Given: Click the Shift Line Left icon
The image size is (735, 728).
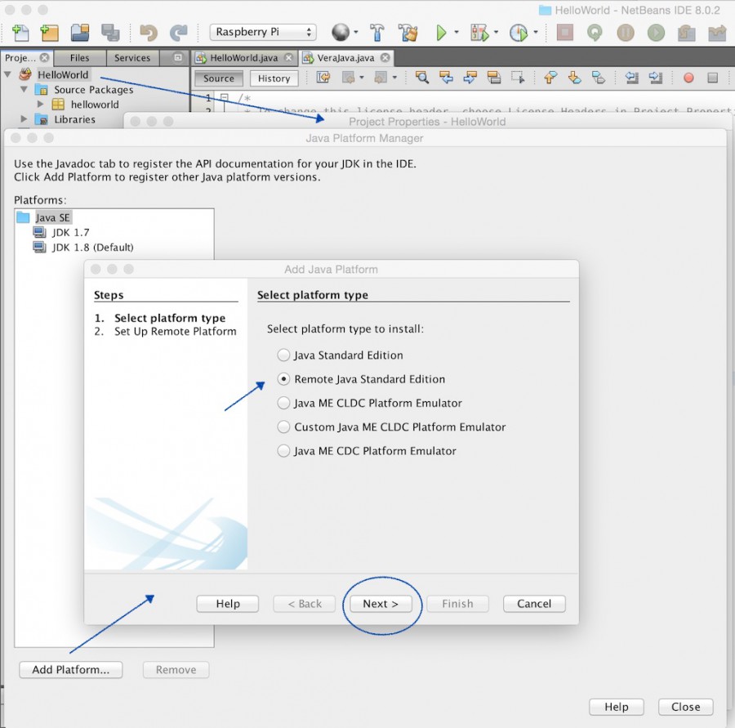Looking at the screenshot, I should pyautogui.click(x=631, y=78).
